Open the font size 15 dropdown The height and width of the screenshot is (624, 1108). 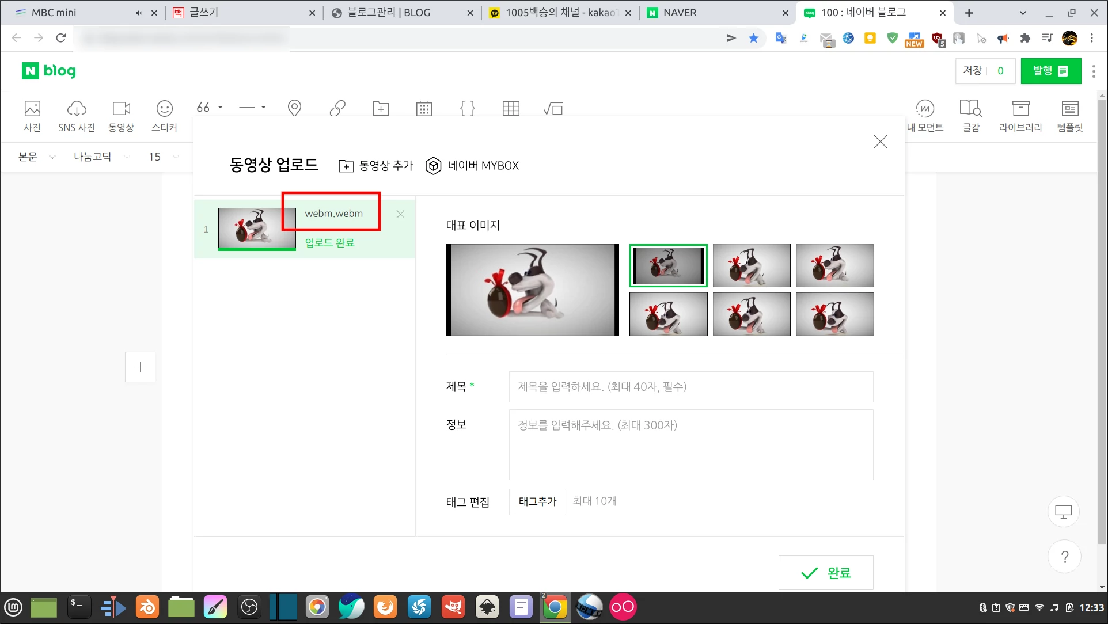[x=161, y=156]
